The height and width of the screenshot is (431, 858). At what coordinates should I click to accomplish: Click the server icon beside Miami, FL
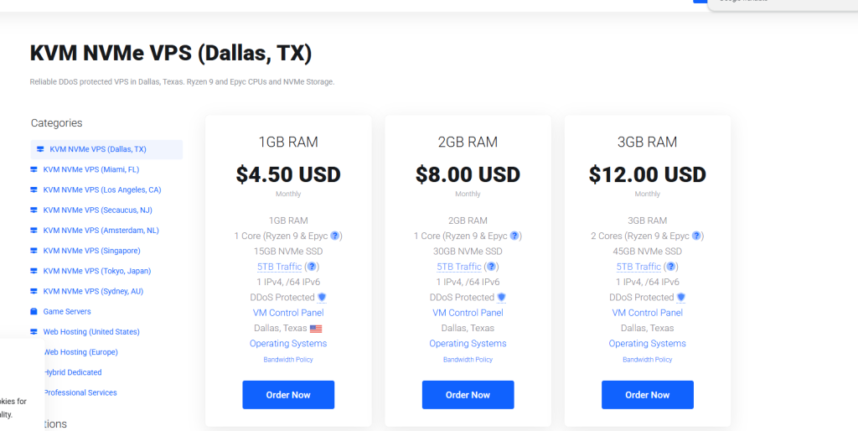[x=34, y=169]
